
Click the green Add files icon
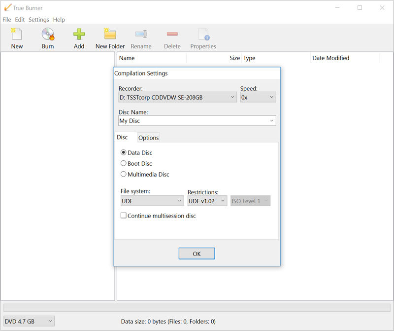click(x=79, y=34)
